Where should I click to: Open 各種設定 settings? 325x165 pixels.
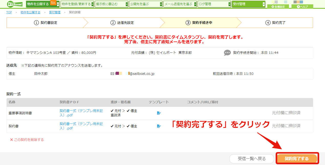[x=278, y=7]
